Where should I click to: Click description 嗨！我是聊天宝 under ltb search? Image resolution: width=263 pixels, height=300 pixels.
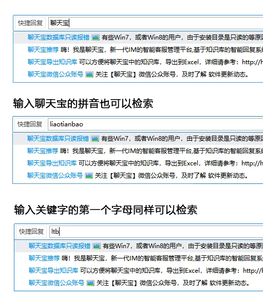[162, 258]
